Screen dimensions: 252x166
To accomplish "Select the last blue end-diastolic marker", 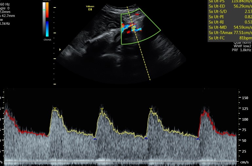I will pyautogui.click(x=198, y=139).
